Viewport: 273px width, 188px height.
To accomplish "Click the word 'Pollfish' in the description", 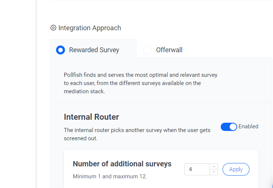I will 74,75.
